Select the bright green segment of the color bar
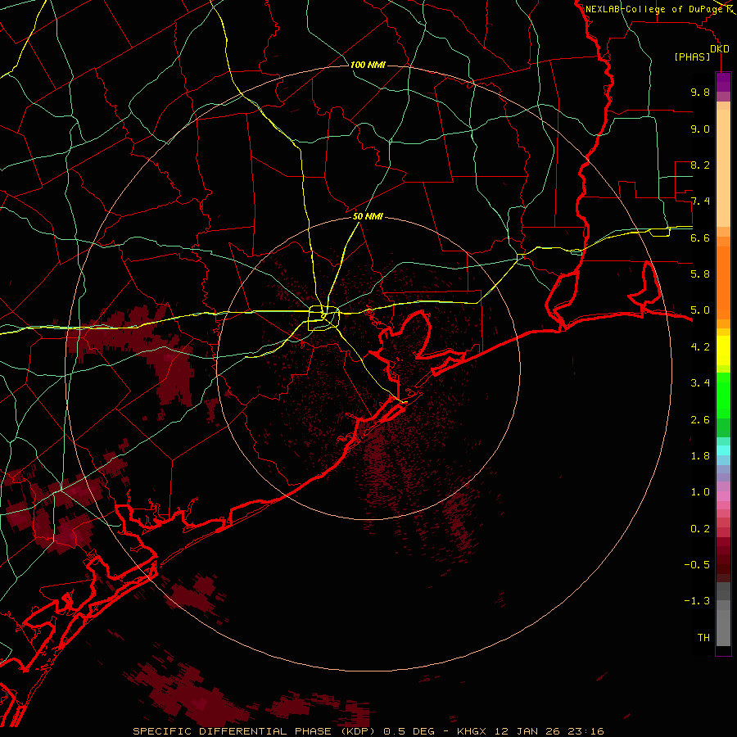 click(x=723, y=395)
